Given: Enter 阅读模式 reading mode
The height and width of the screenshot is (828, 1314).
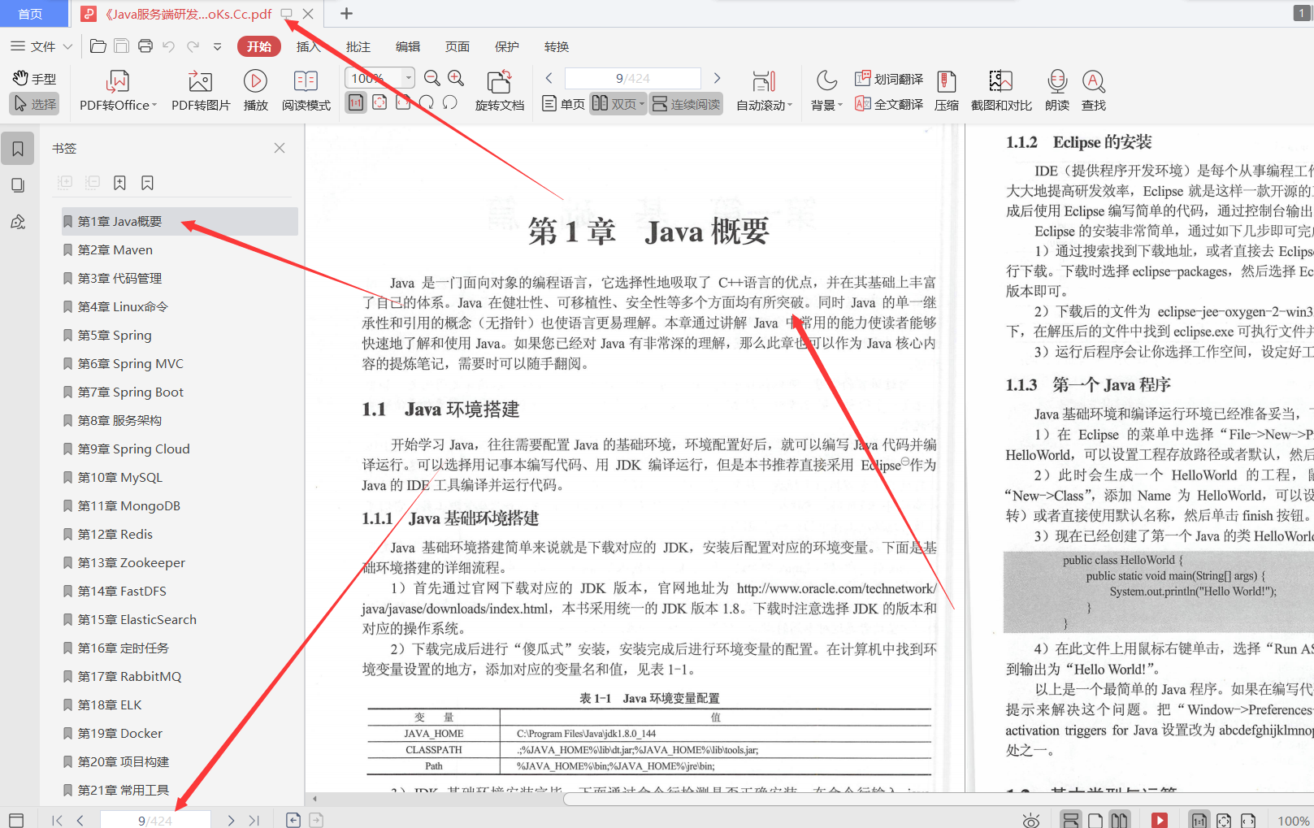Looking at the screenshot, I should click(x=306, y=89).
